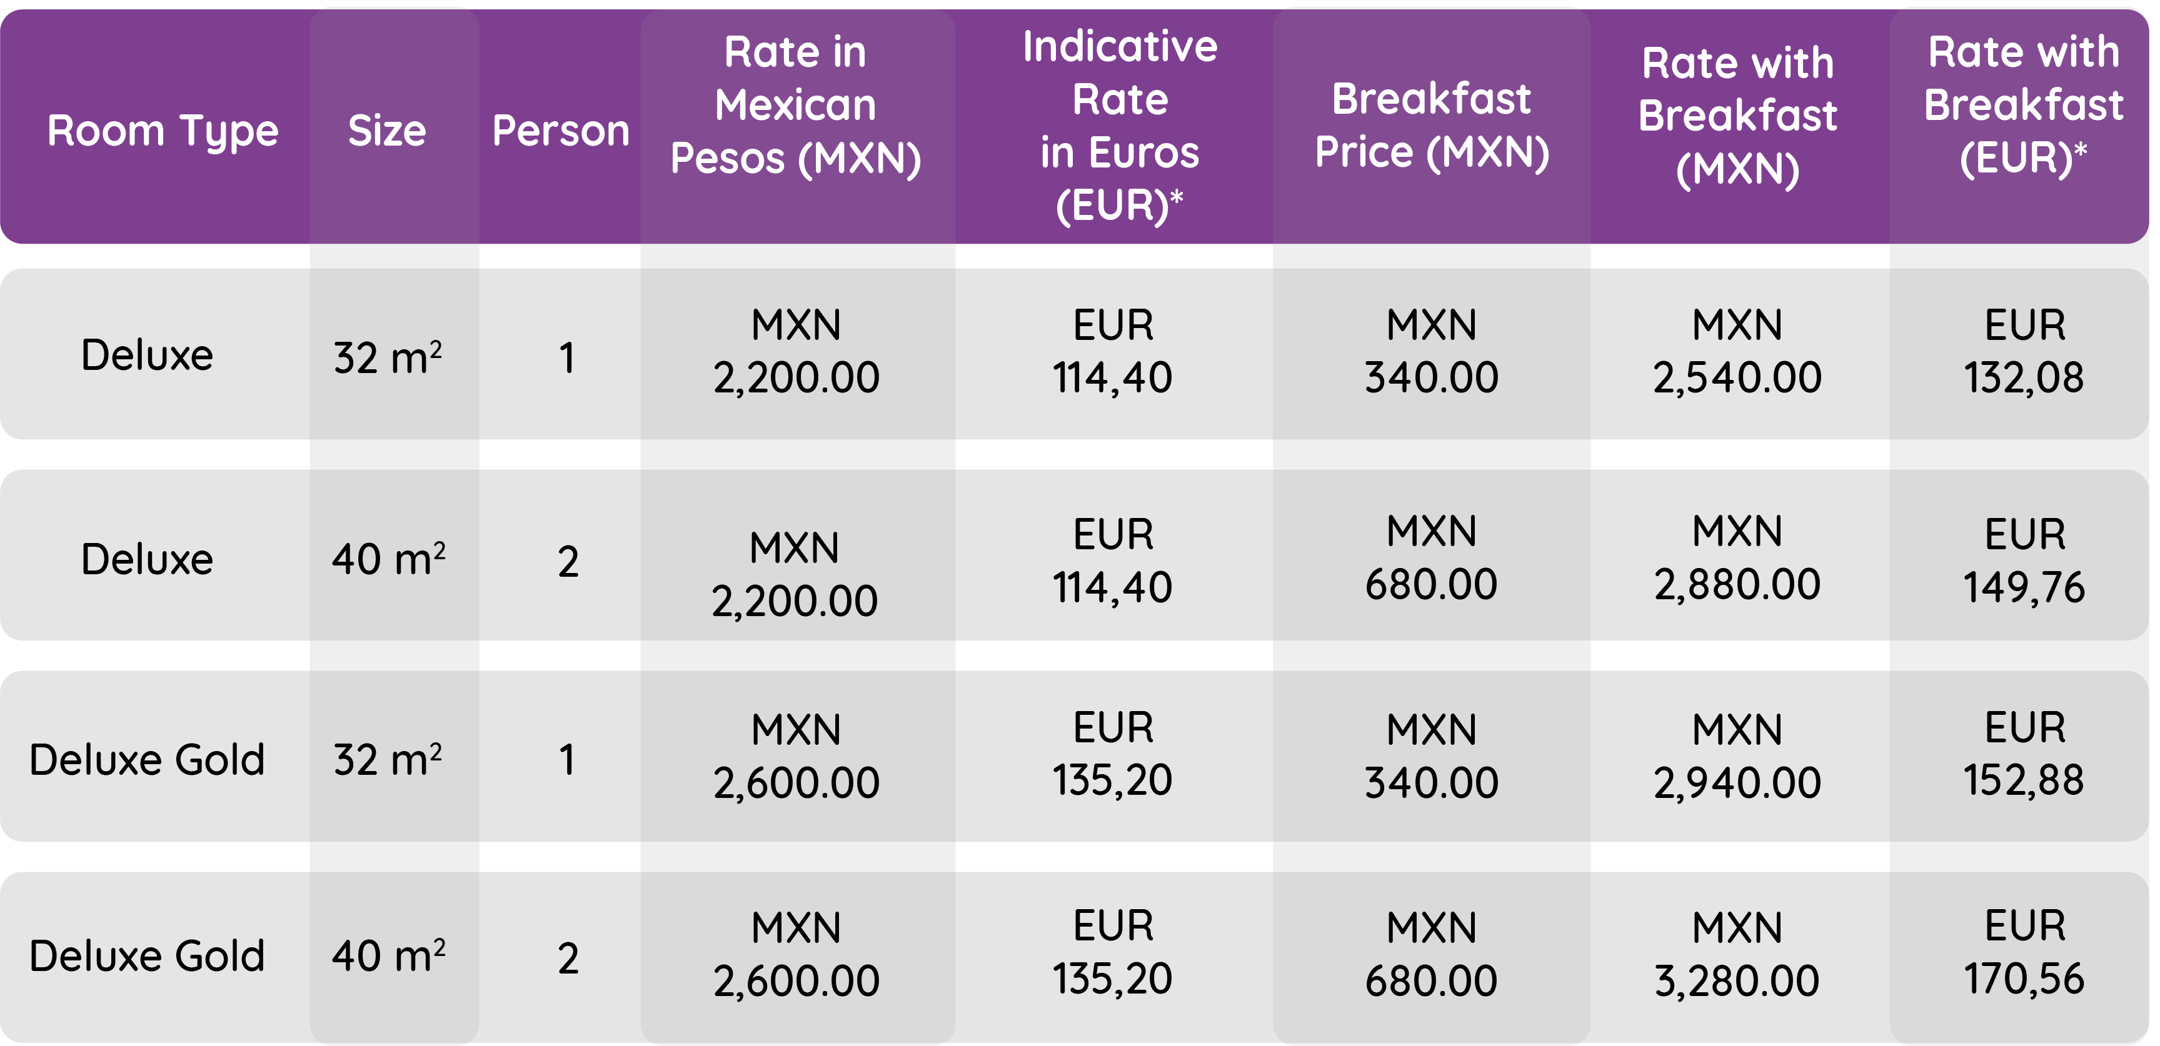Click the MXN 2,940.00 rate cell
Viewport: 2160px width, 1046px height.
click(x=1737, y=756)
